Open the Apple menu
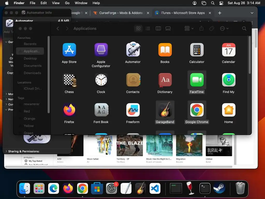265x199 pixels. pos(7,3)
